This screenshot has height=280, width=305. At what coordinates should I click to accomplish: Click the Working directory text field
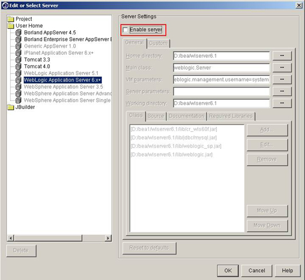[221, 103]
